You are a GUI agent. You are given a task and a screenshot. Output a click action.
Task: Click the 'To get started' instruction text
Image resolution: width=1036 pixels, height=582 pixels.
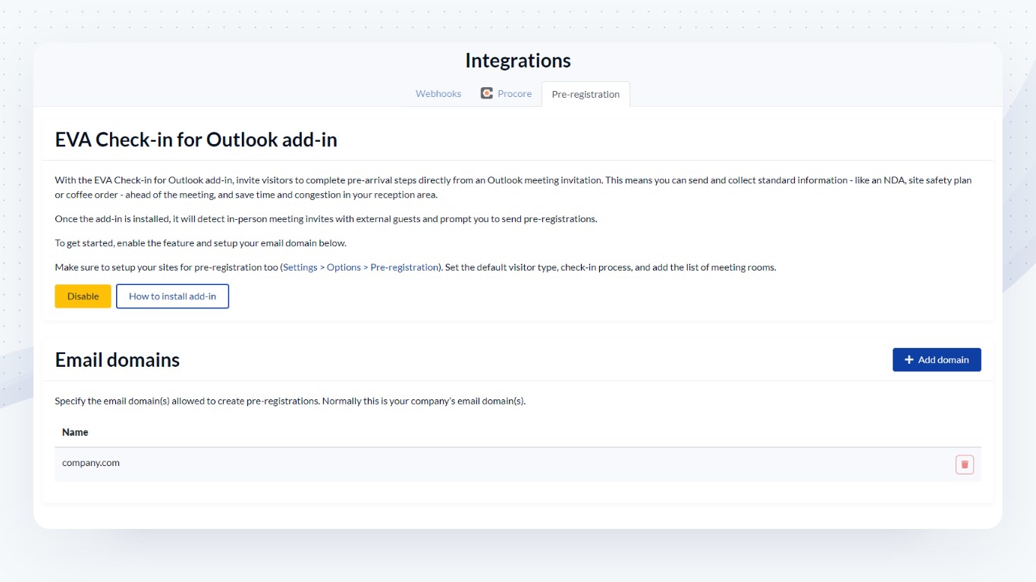click(200, 243)
